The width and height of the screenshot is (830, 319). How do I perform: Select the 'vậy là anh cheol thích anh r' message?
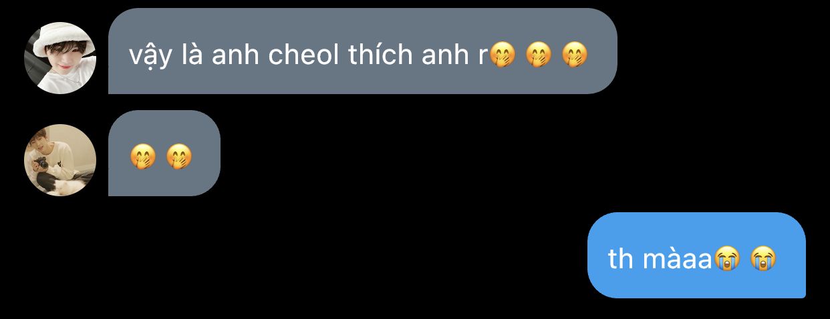pyautogui.click(x=362, y=51)
